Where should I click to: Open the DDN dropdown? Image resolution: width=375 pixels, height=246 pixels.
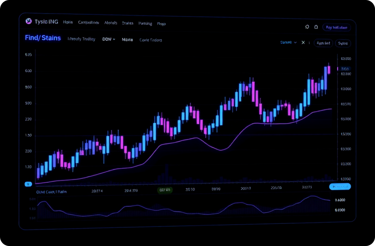click(x=108, y=39)
